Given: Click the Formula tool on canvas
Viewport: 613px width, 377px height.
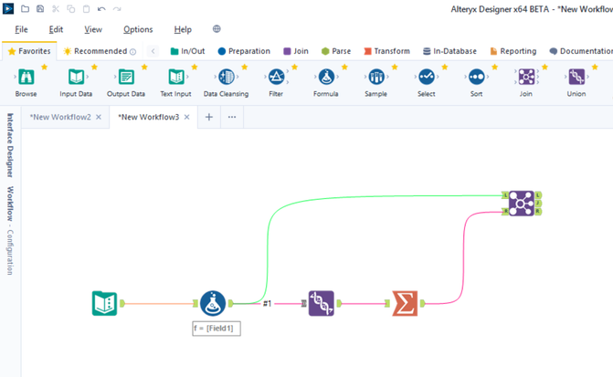Looking at the screenshot, I should pos(213,303).
